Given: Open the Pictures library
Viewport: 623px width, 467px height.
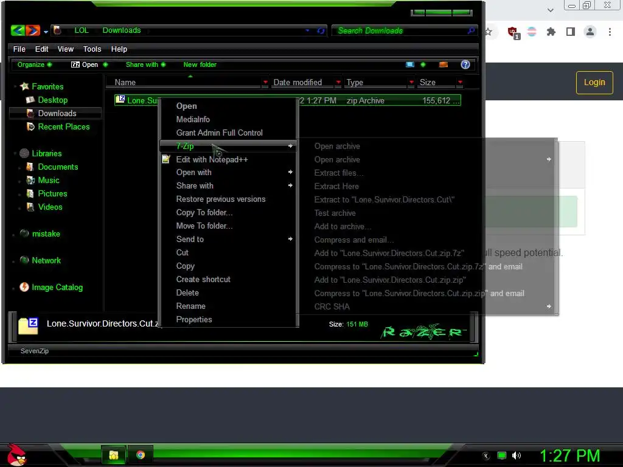Looking at the screenshot, I should (x=52, y=193).
